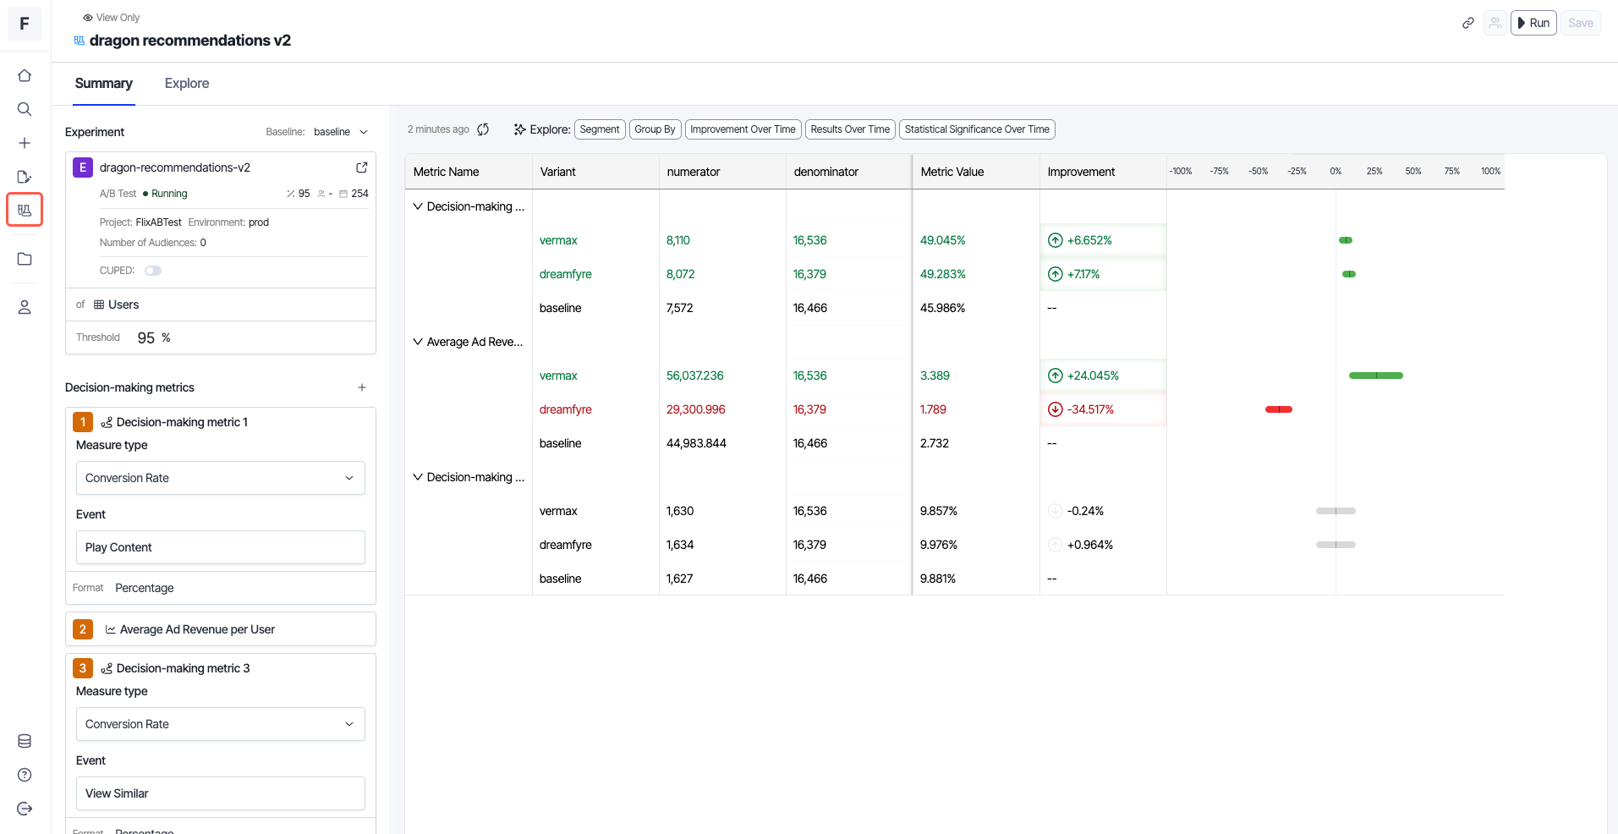Screen dimensions: 1618x834
Task: Expand Average Ad Revenue per User metric
Action: click(221, 629)
